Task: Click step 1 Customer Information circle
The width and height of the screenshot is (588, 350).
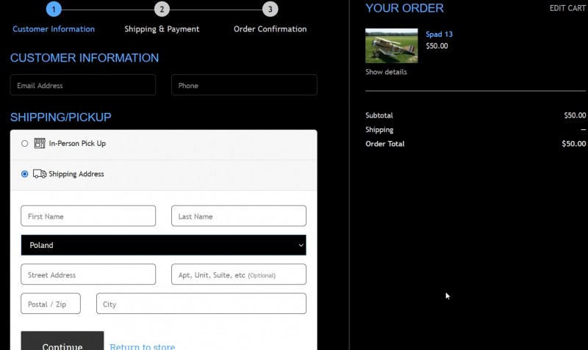Action: (x=54, y=10)
